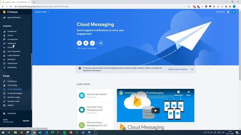Screen dimensions: 241x135
Task: Click the Conversions flag icon
Action: point(4,39)
